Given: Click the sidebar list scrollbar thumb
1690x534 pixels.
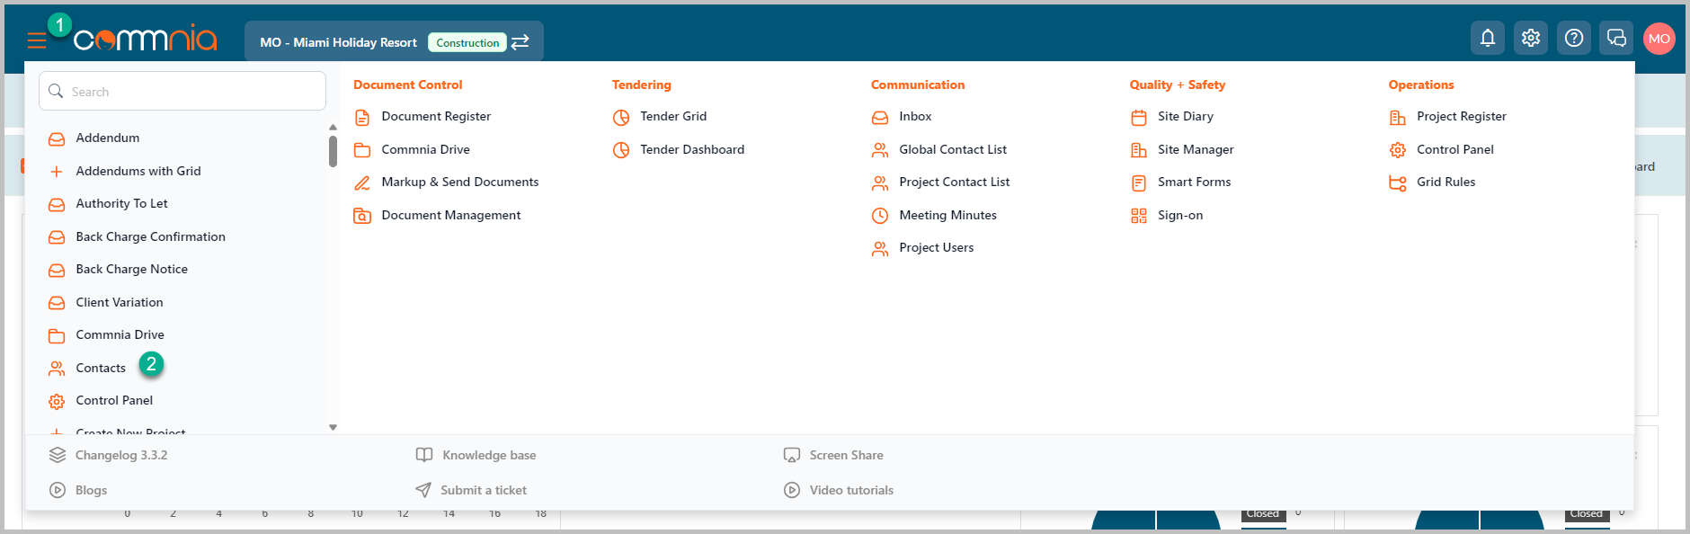Looking at the screenshot, I should [x=333, y=151].
